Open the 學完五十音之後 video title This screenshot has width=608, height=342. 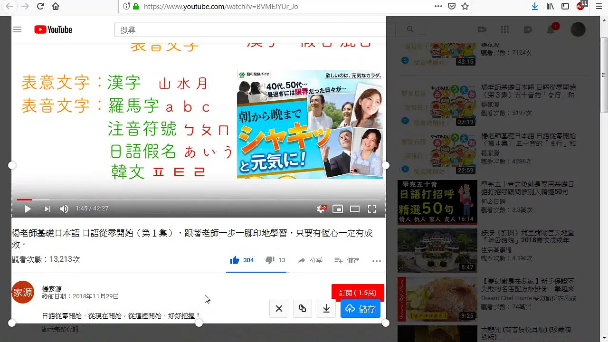[528, 188]
